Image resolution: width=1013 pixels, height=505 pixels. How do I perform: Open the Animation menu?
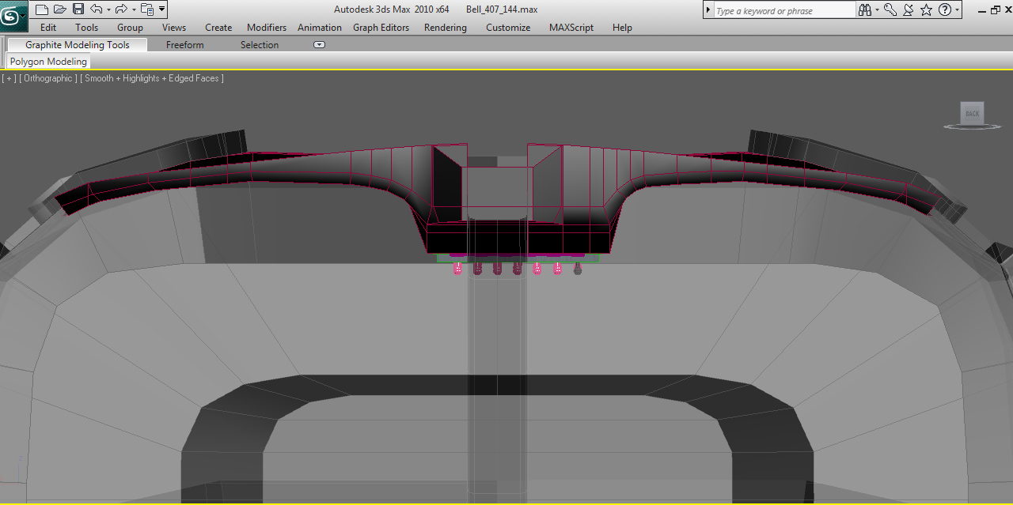(320, 27)
